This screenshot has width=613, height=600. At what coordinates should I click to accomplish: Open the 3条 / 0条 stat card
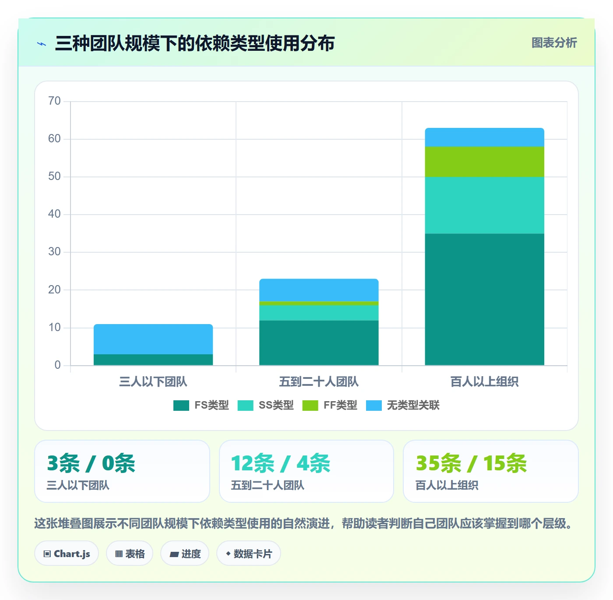pos(122,471)
